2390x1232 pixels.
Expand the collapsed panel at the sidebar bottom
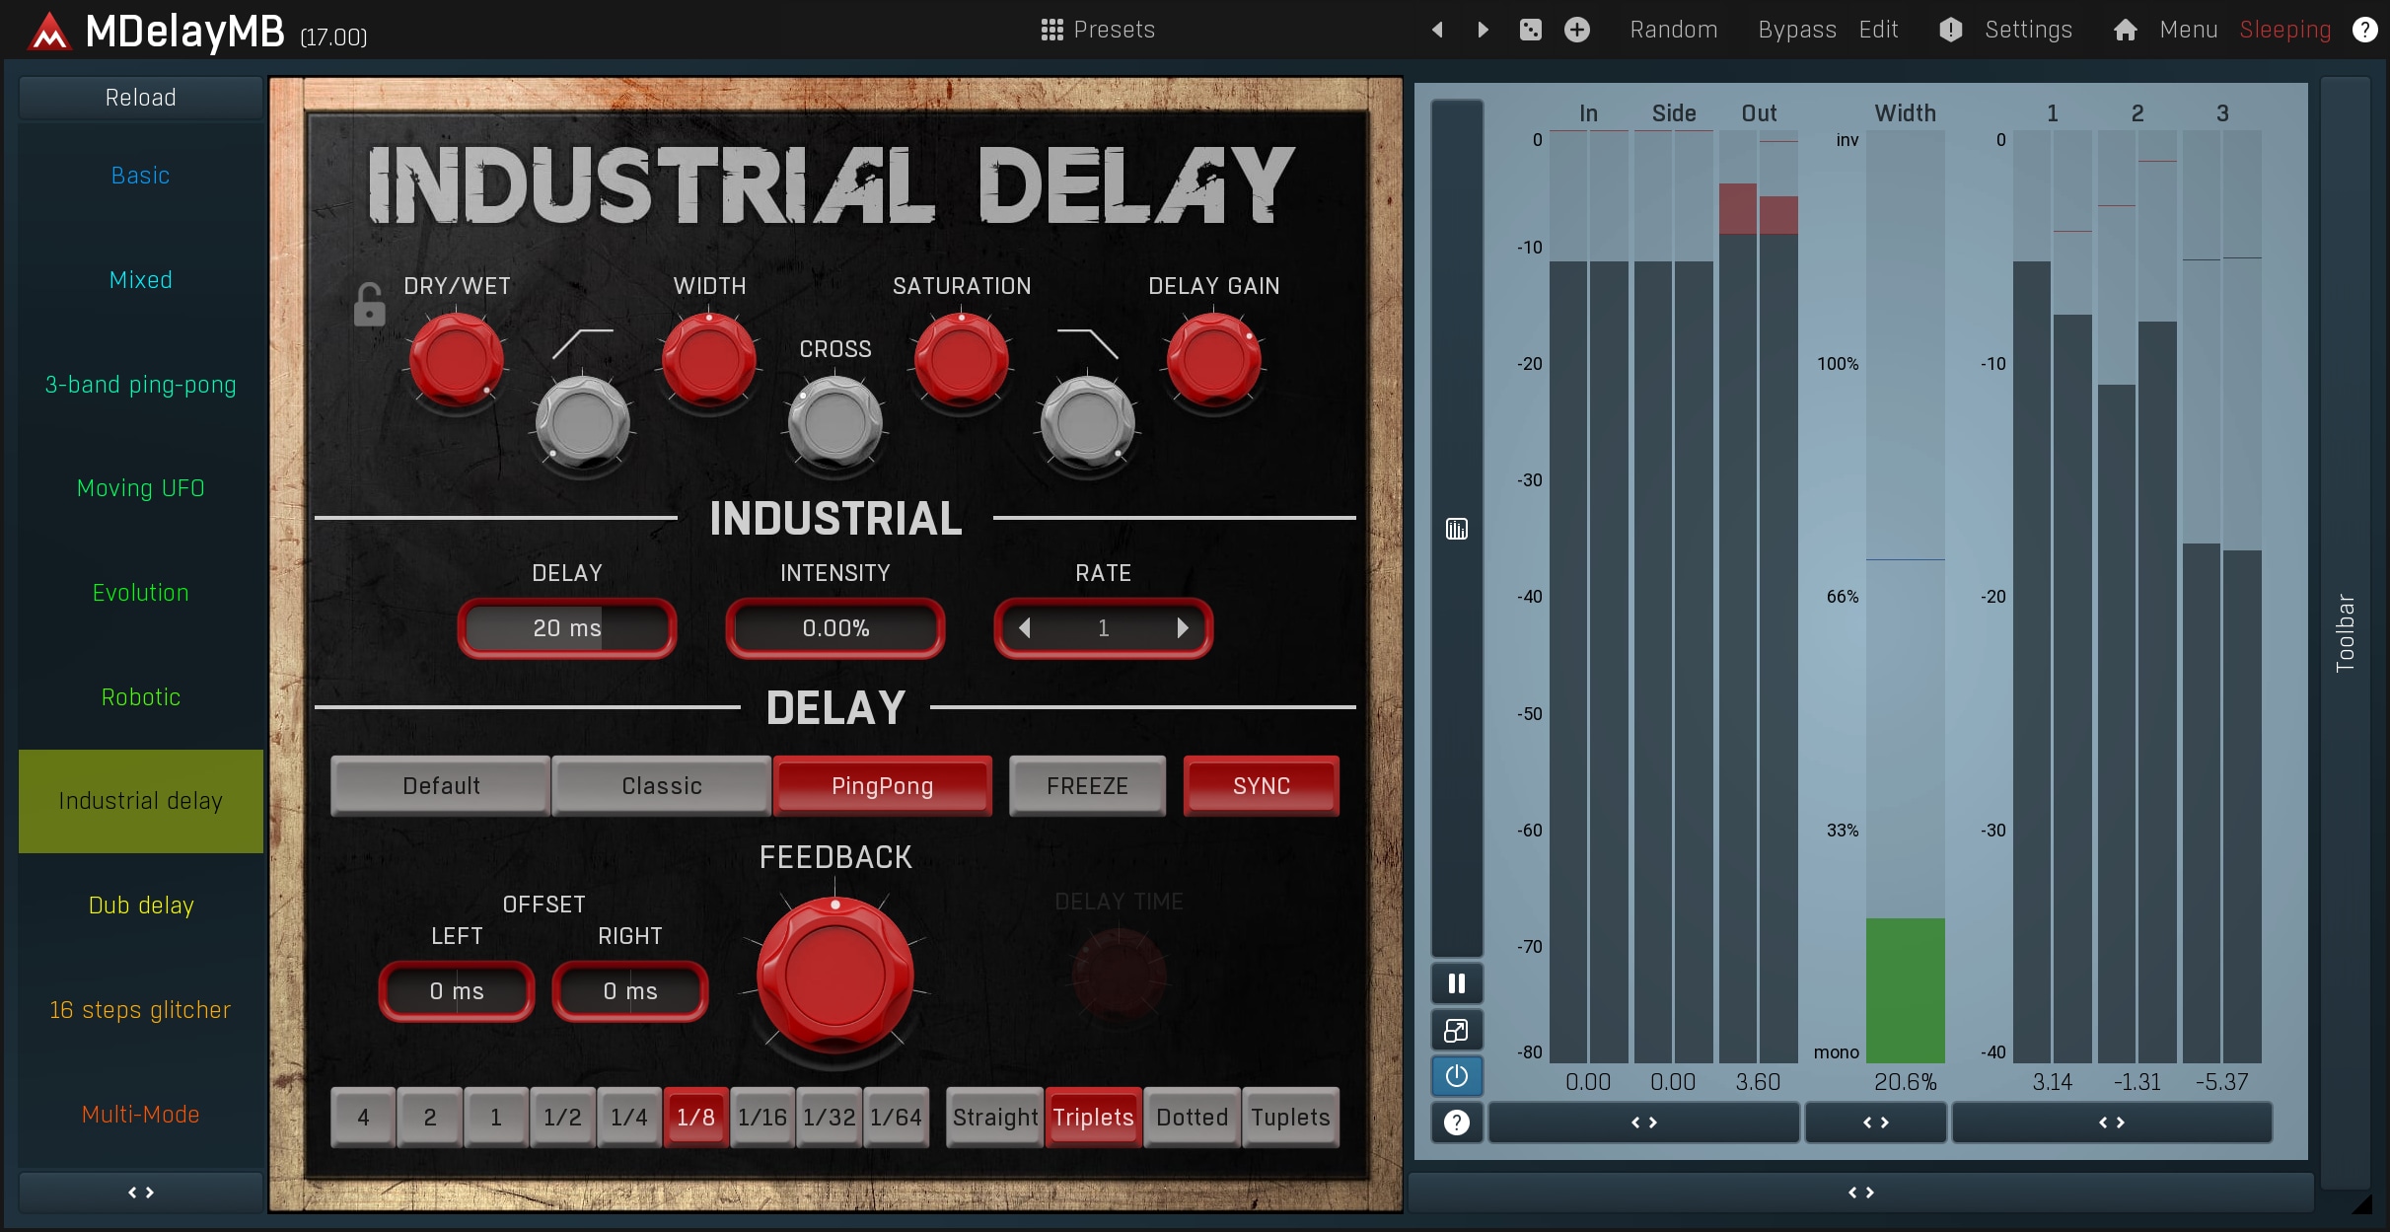[140, 1191]
